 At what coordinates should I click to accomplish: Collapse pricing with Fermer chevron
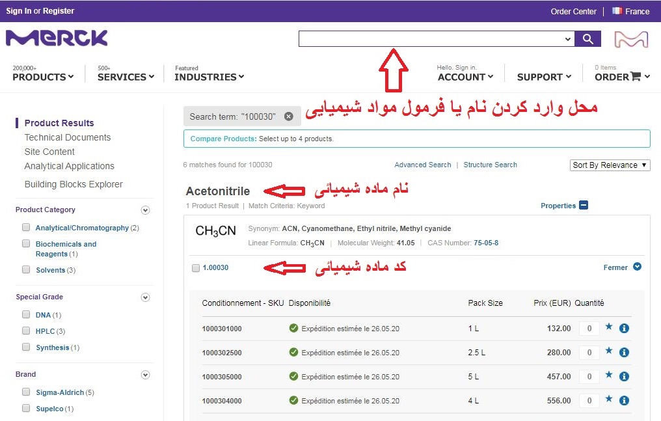point(638,266)
